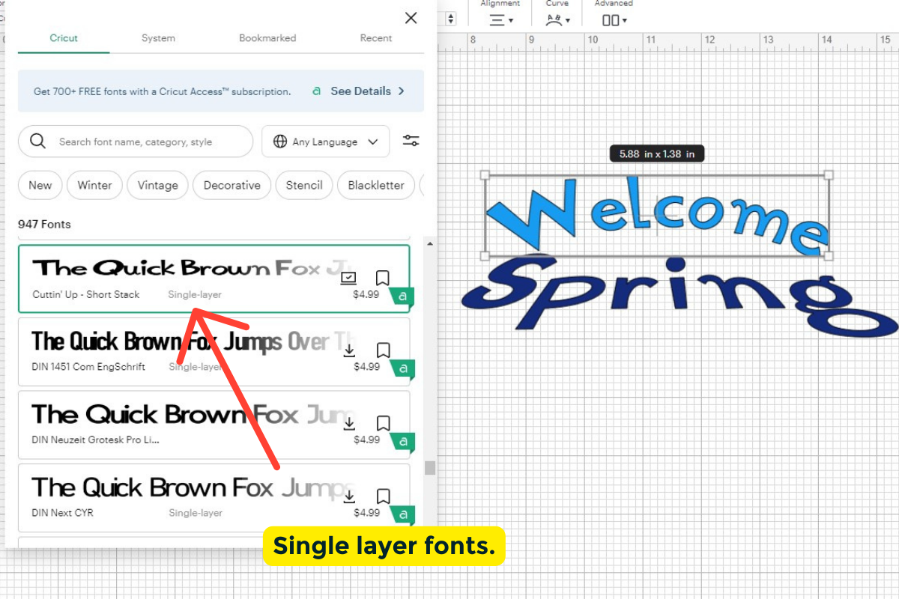Open the Alignment dropdown in toolbar
Image resolution: width=899 pixels, height=599 pixels.
click(500, 20)
